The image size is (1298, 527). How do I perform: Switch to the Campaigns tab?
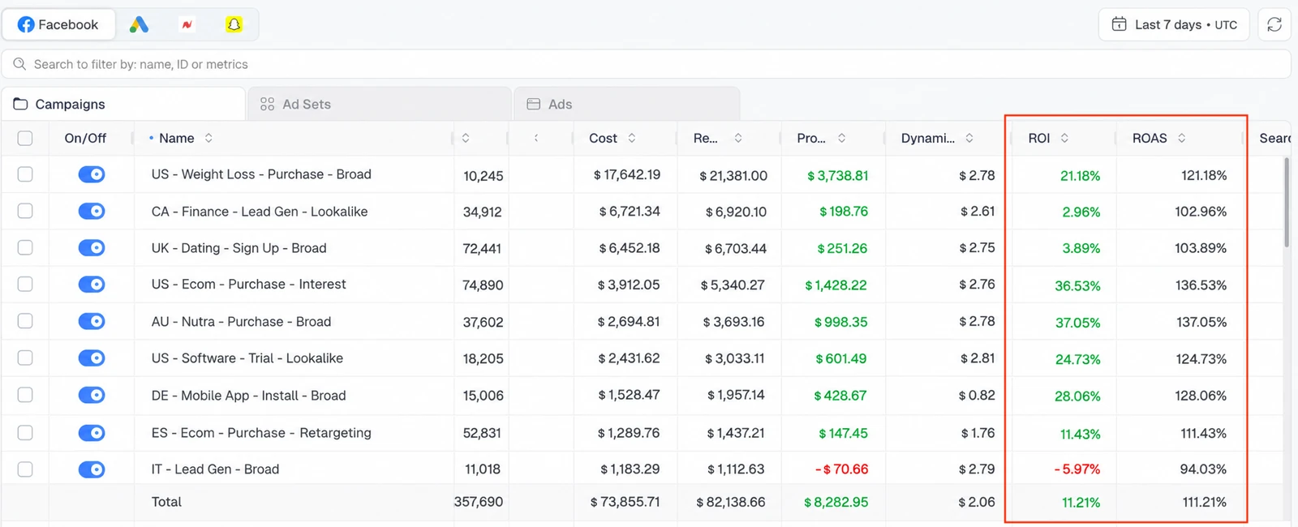click(123, 104)
